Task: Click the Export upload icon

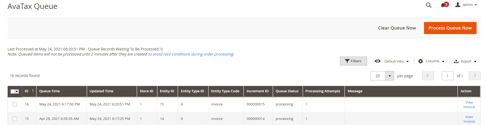Action: (456, 61)
